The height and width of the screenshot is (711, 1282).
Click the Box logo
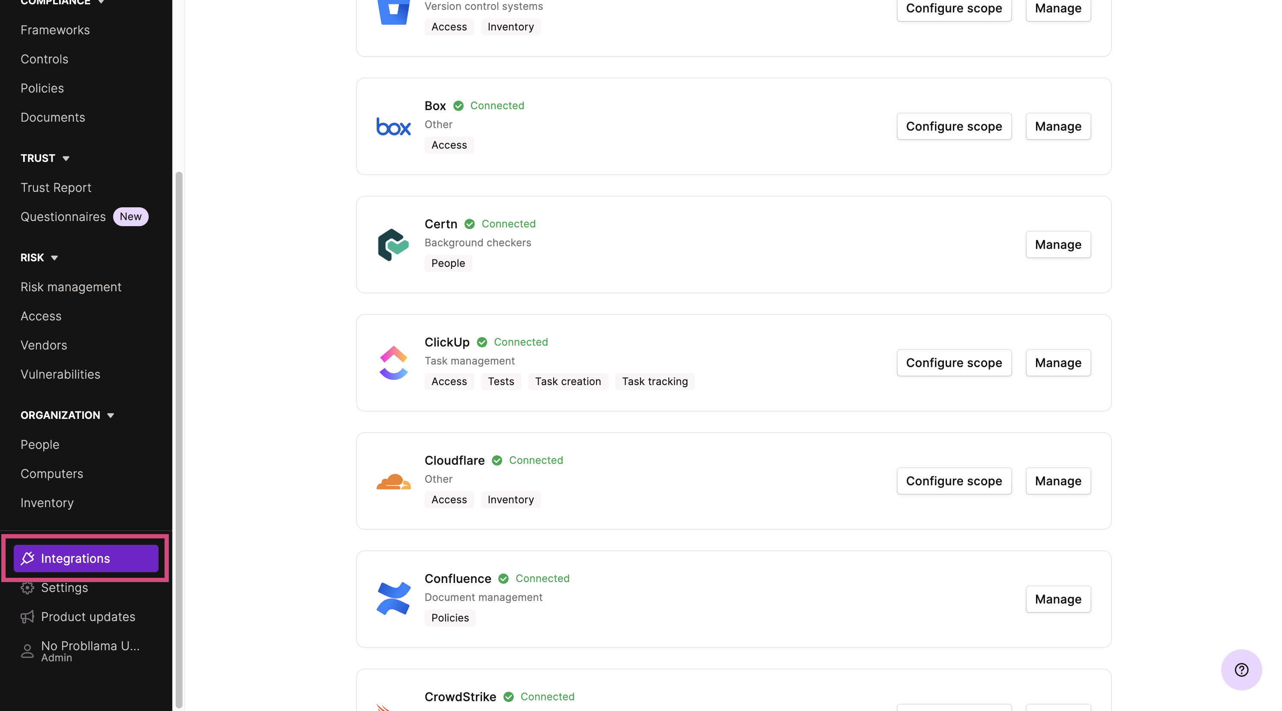coord(393,126)
